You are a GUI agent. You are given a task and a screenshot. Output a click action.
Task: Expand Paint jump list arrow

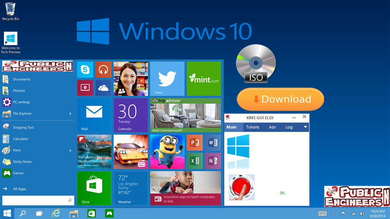coord(70,150)
